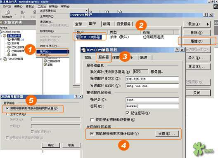Click disabled 记住密码 checkbox in 发送邮件服务器 dialog
218x158 pixels.
[32, 132]
